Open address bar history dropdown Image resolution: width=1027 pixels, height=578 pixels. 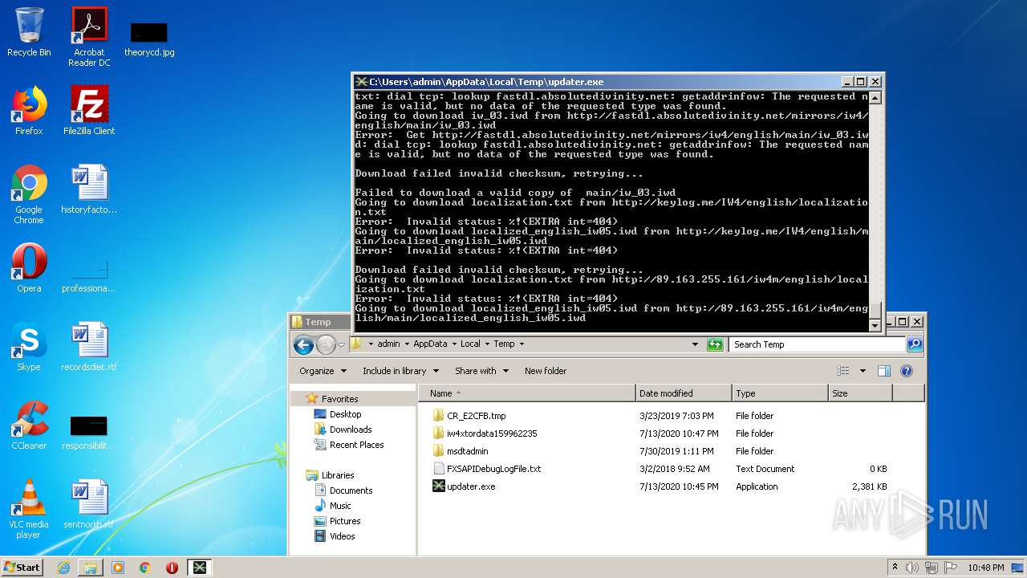click(695, 344)
